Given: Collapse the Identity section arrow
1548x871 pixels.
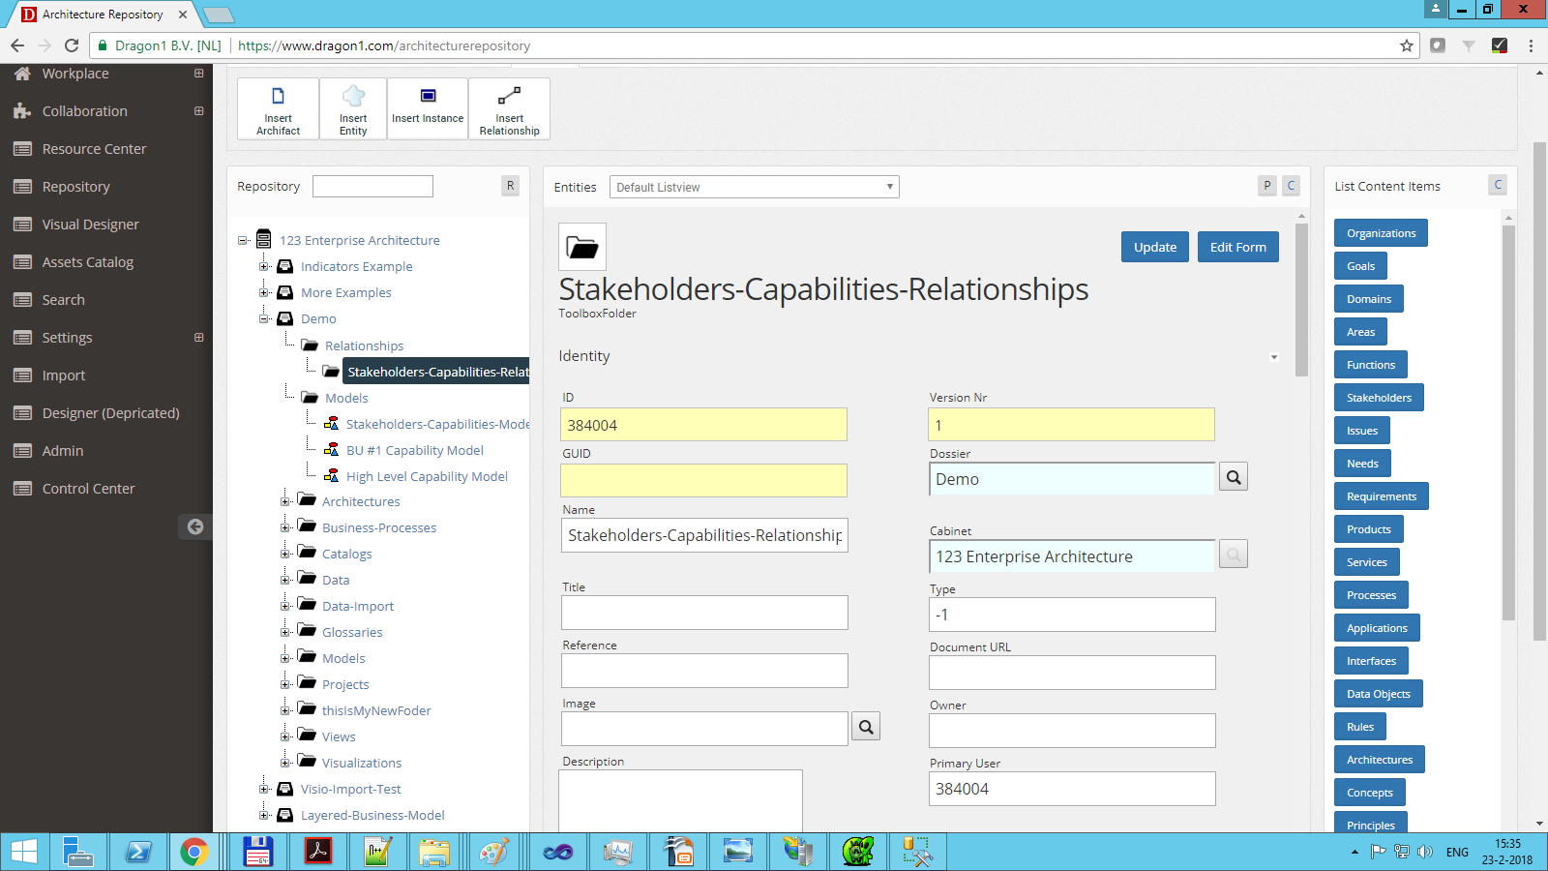Looking at the screenshot, I should click(x=1274, y=357).
